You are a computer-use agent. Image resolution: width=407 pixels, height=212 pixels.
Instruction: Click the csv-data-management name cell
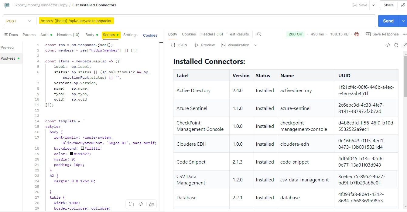tap(306, 180)
